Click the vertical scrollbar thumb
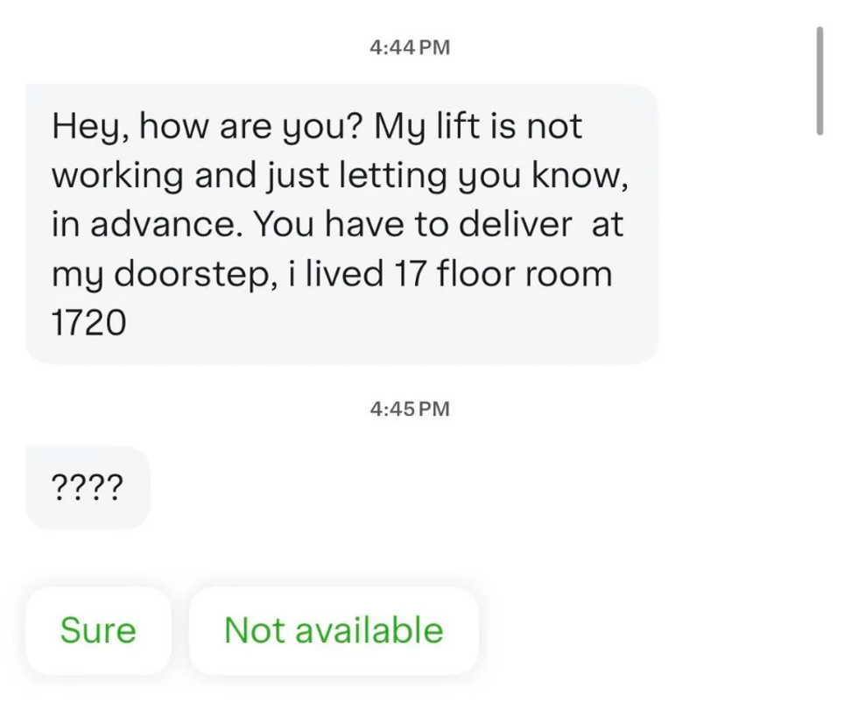This screenshot has height=702, width=858. [x=819, y=81]
